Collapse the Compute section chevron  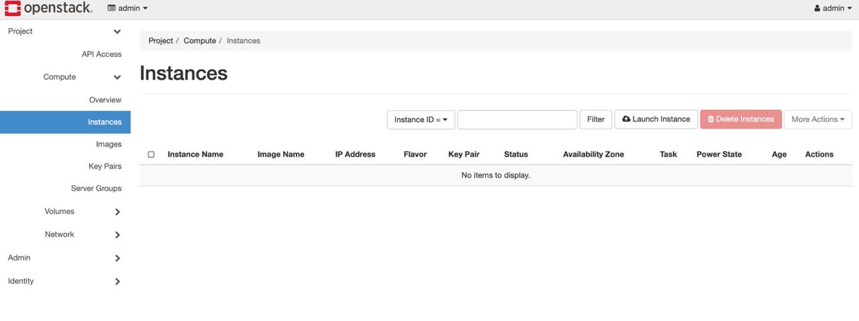[117, 77]
